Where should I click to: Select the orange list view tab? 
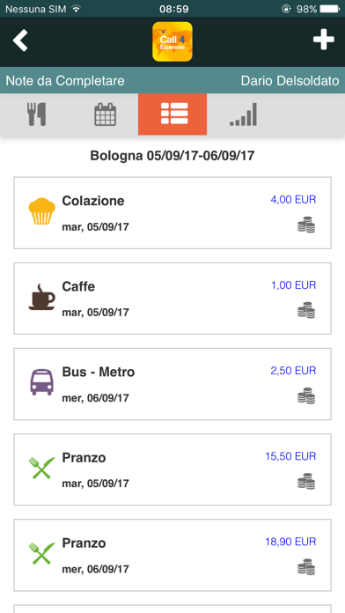(x=172, y=114)
